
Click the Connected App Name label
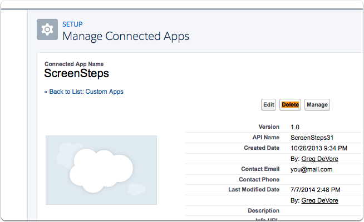click(x=74, y=64)
